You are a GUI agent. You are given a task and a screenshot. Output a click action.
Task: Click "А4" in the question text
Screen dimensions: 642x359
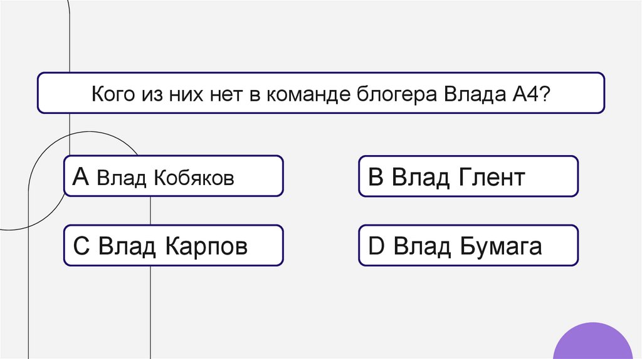coord(534,95)
